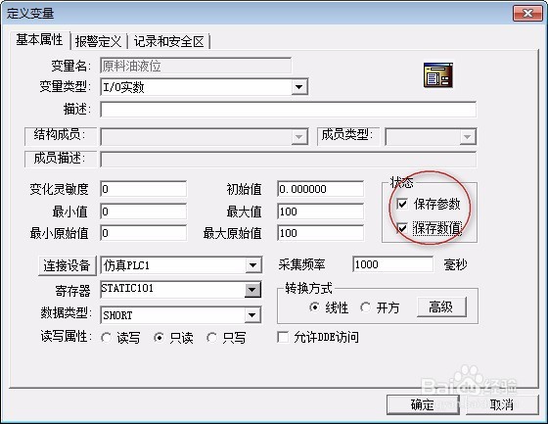
Task: Switch to the 基本属性 tab
Action: coord(39,40)
